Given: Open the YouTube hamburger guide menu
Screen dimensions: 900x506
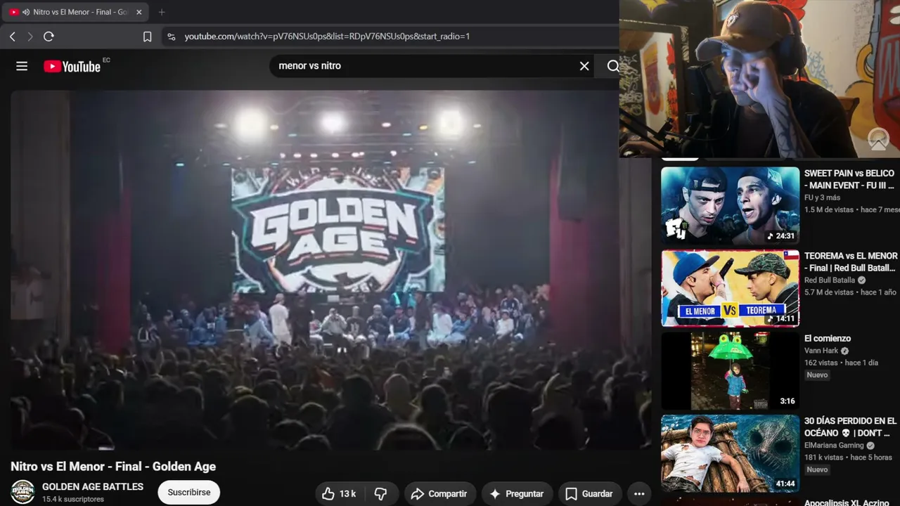Looking at the screenshot, I should [22, 66].
